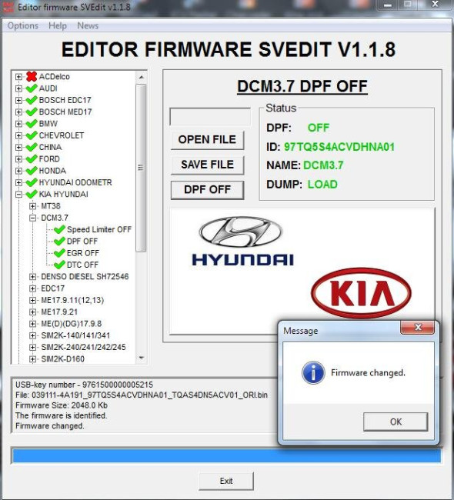
Task: Open the Help menu
Action: (58, 25)
